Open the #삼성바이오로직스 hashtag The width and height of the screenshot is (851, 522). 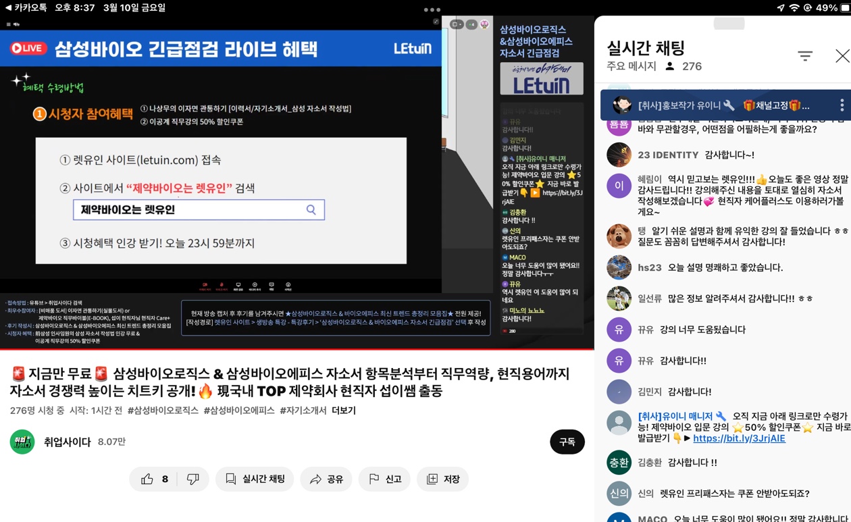point(163,410)
